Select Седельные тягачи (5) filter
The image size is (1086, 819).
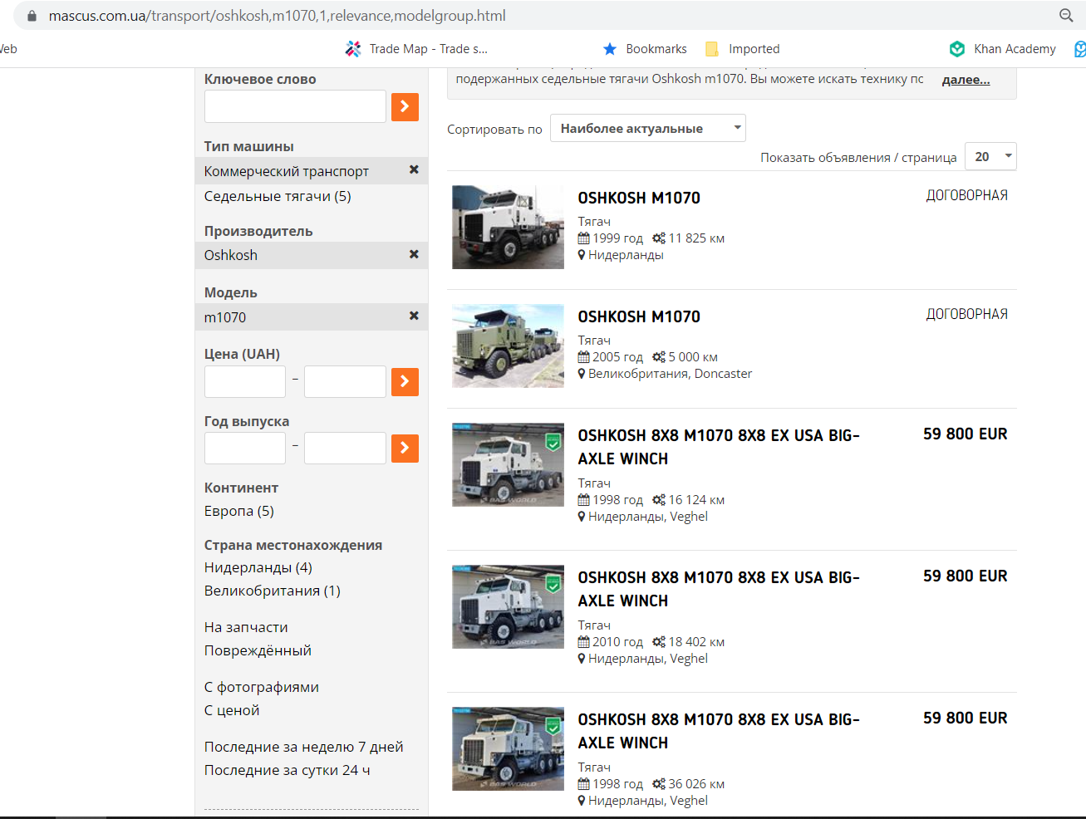pyautogui.click(x=278, y=196)
